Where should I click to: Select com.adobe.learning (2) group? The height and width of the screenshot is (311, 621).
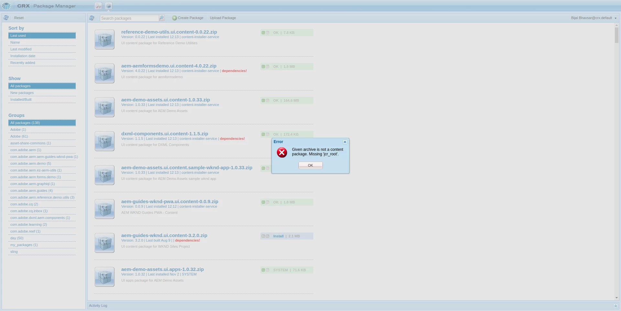42,224
